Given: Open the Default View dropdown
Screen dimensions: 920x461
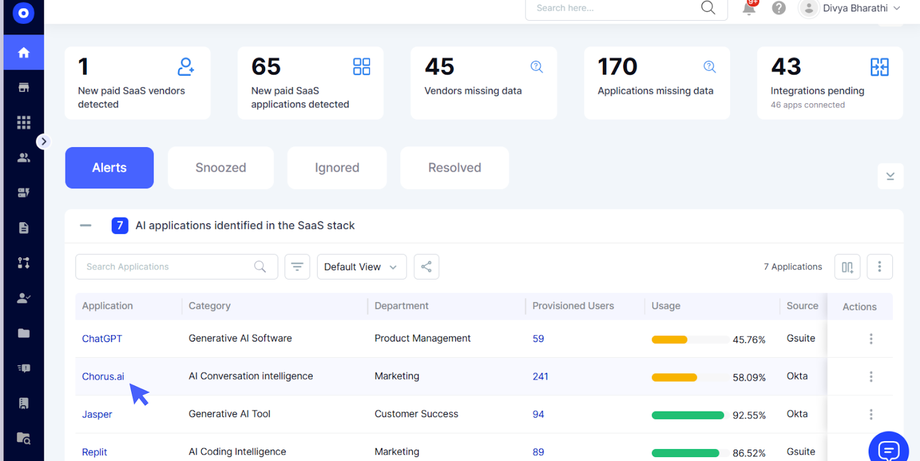Looking at the screenshot, I should point(362,267).
